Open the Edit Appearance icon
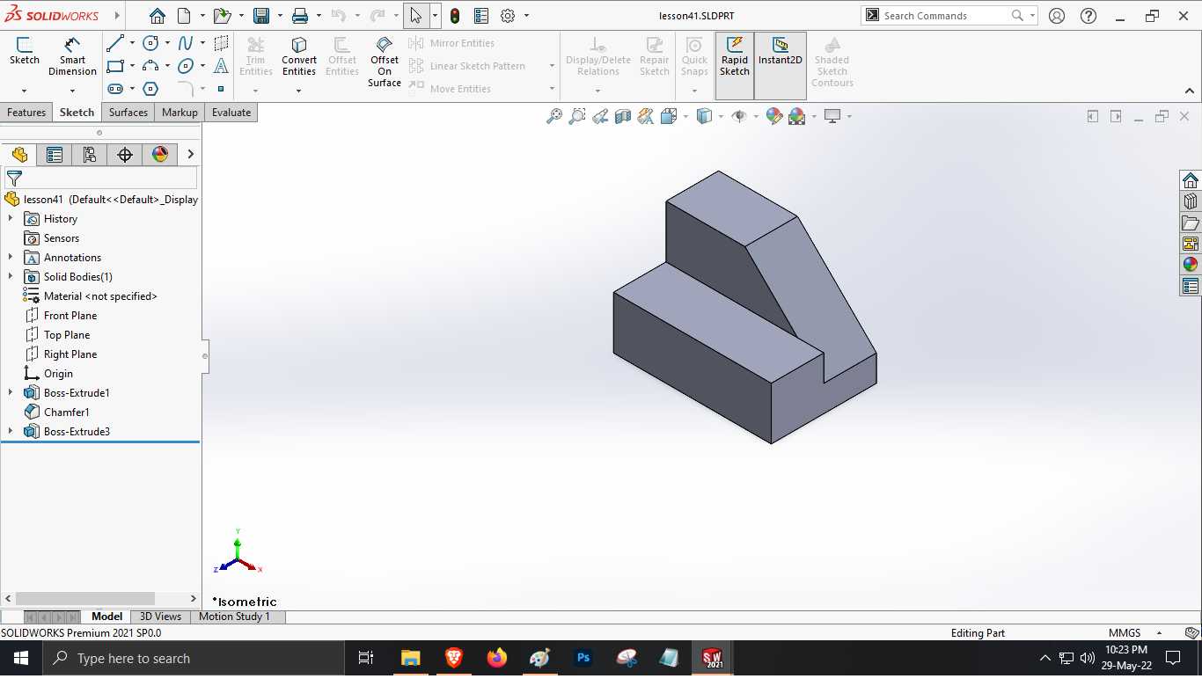 coord(774,116)
